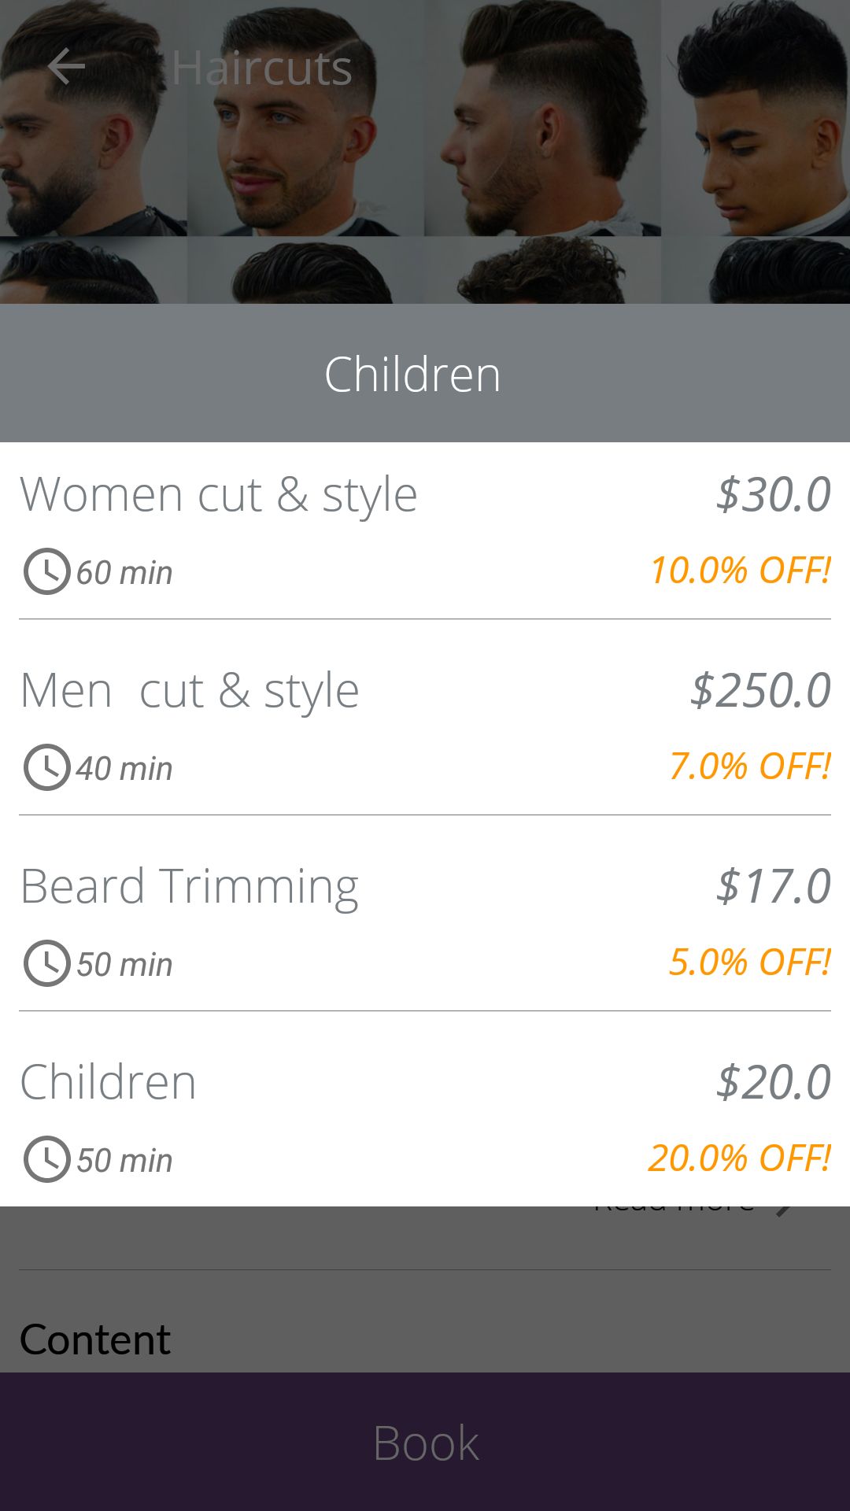Viewport: 850px width, 1511px height.
Task: Tap the back arrow icon
Action: coord(66,66)
